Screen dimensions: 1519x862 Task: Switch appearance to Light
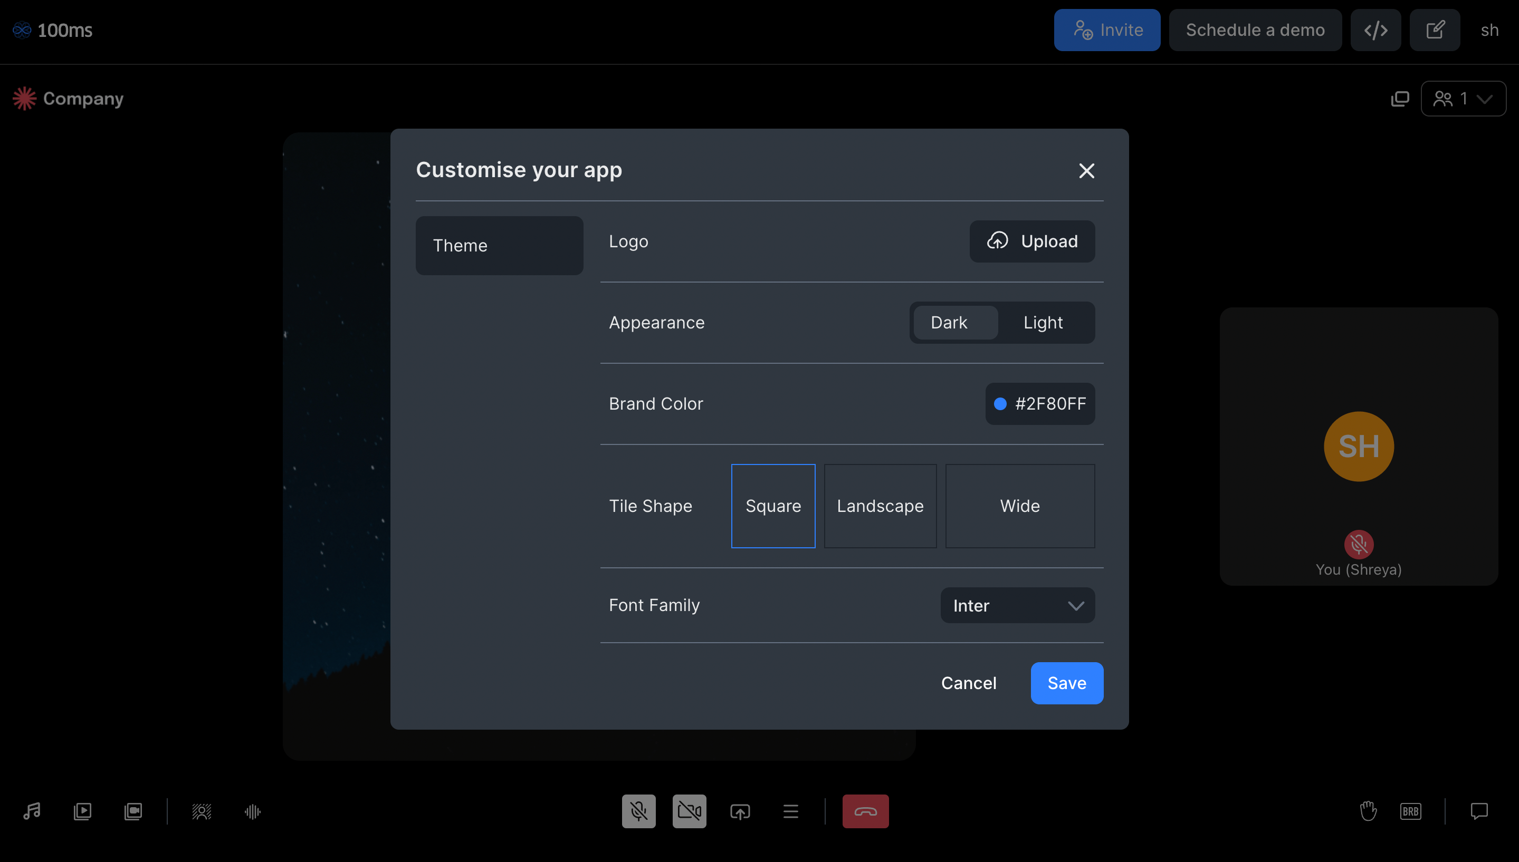point(1043,322)
